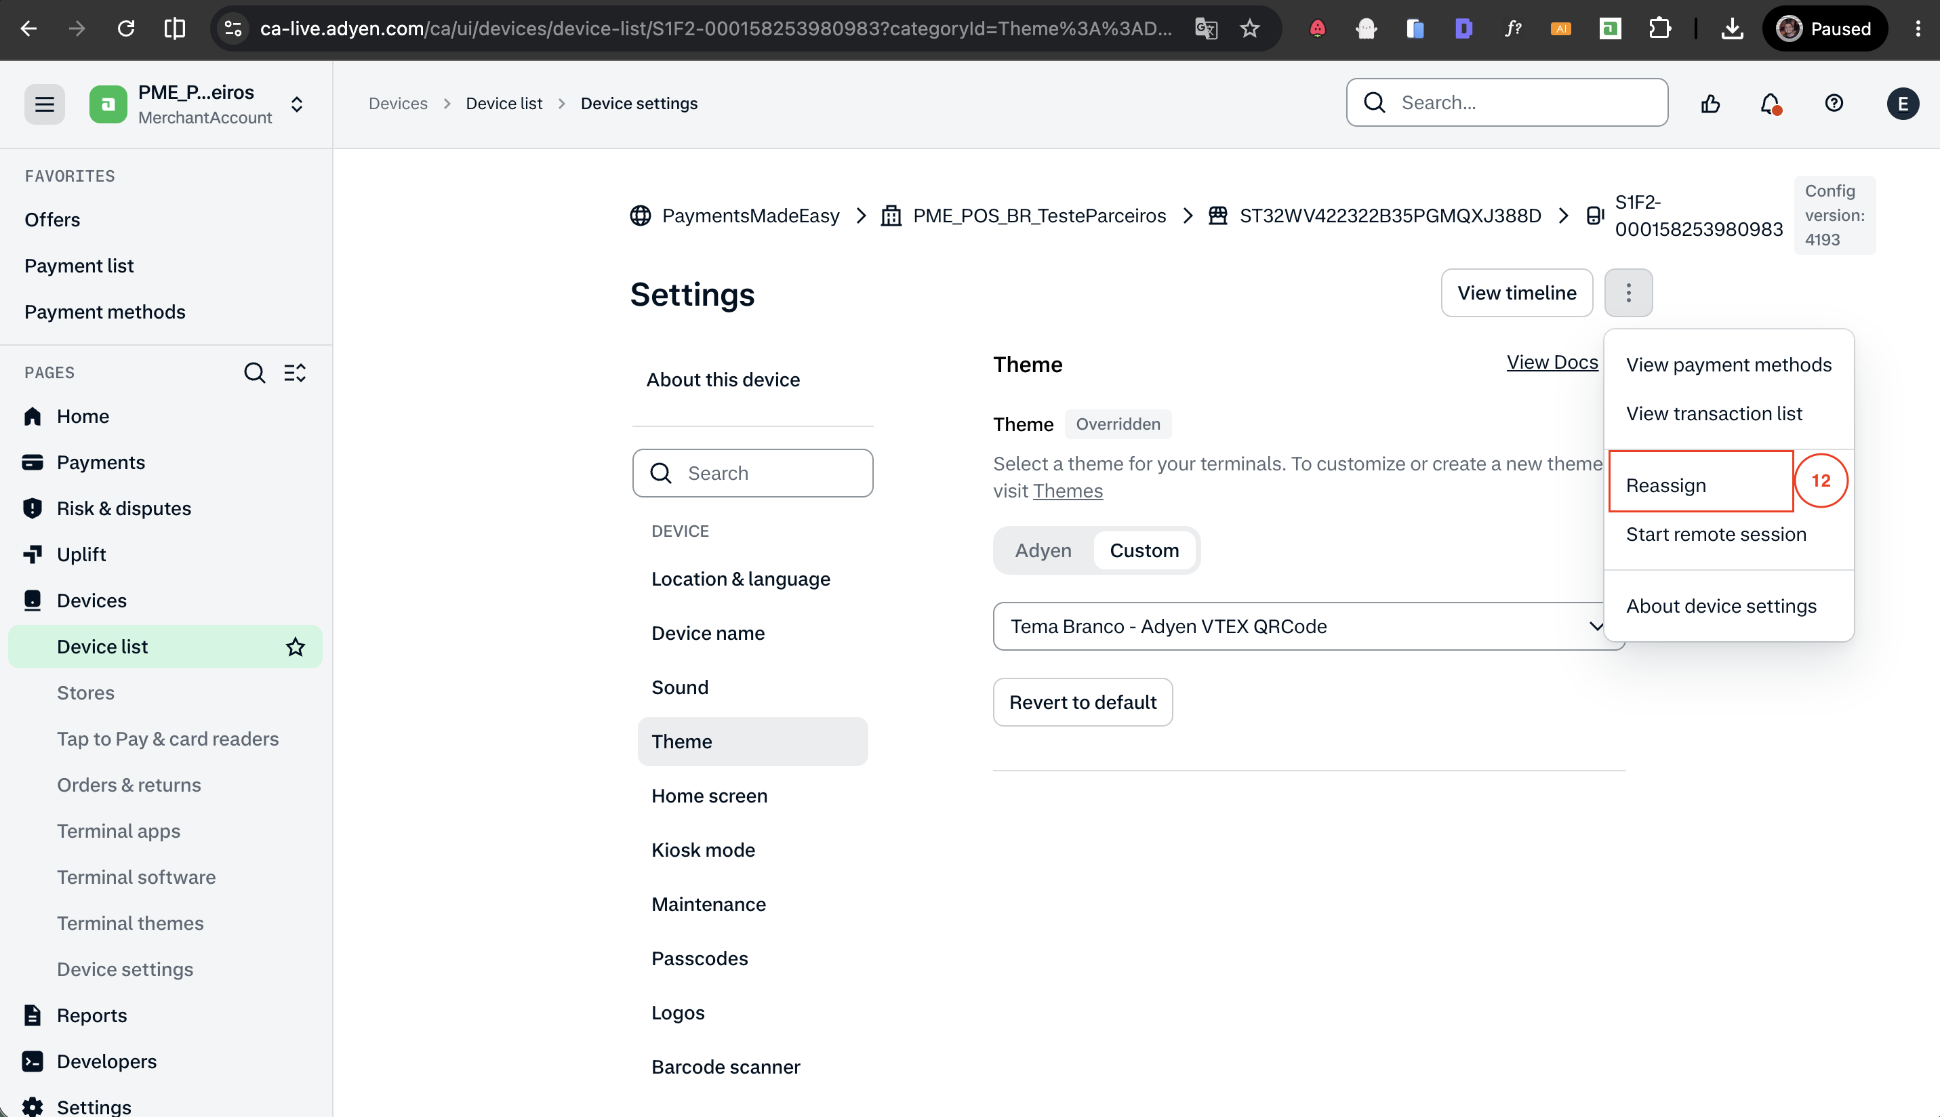Click the top Search field

(1507, 102)
